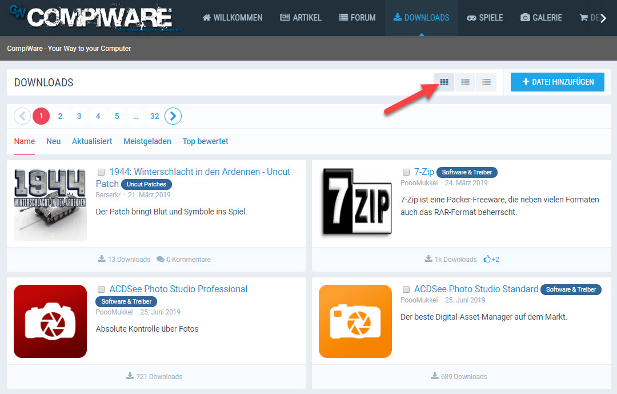Go to page 2 of downloads
The image size is (617, 394).
tap(60, 116)
